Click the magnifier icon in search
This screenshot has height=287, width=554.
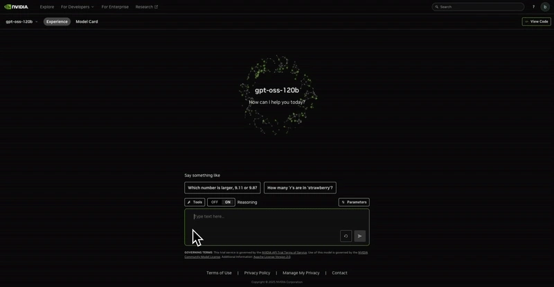pos(437,7)
